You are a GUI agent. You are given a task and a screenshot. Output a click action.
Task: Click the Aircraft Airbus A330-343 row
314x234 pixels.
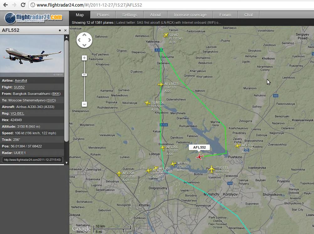(32, 107)
